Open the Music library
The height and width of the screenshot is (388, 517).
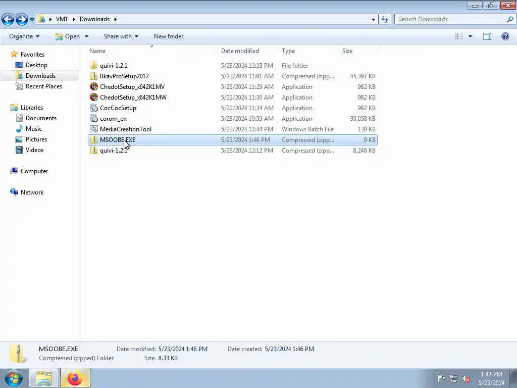click(34, 129)
